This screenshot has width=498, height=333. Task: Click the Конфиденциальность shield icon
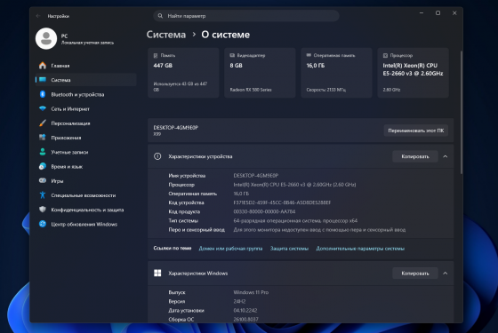[43, 210]
